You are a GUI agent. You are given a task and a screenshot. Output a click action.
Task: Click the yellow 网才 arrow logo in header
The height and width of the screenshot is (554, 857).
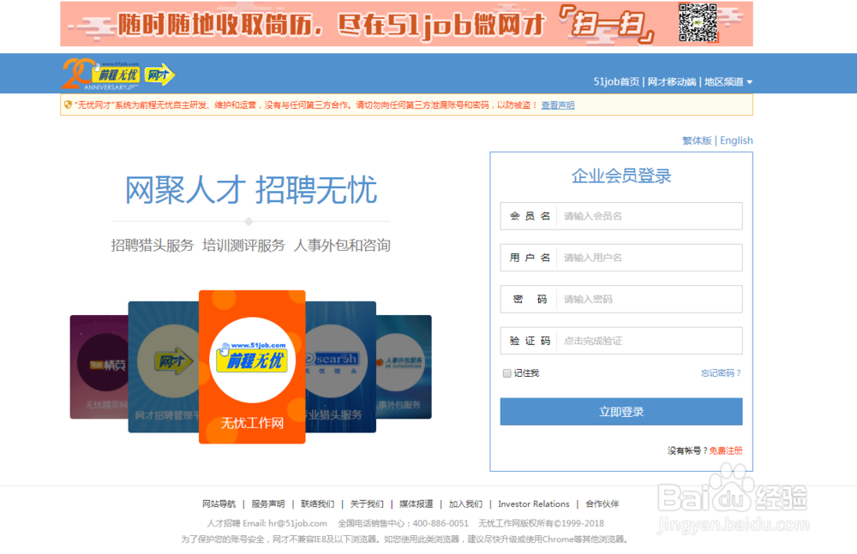(159, 74)
